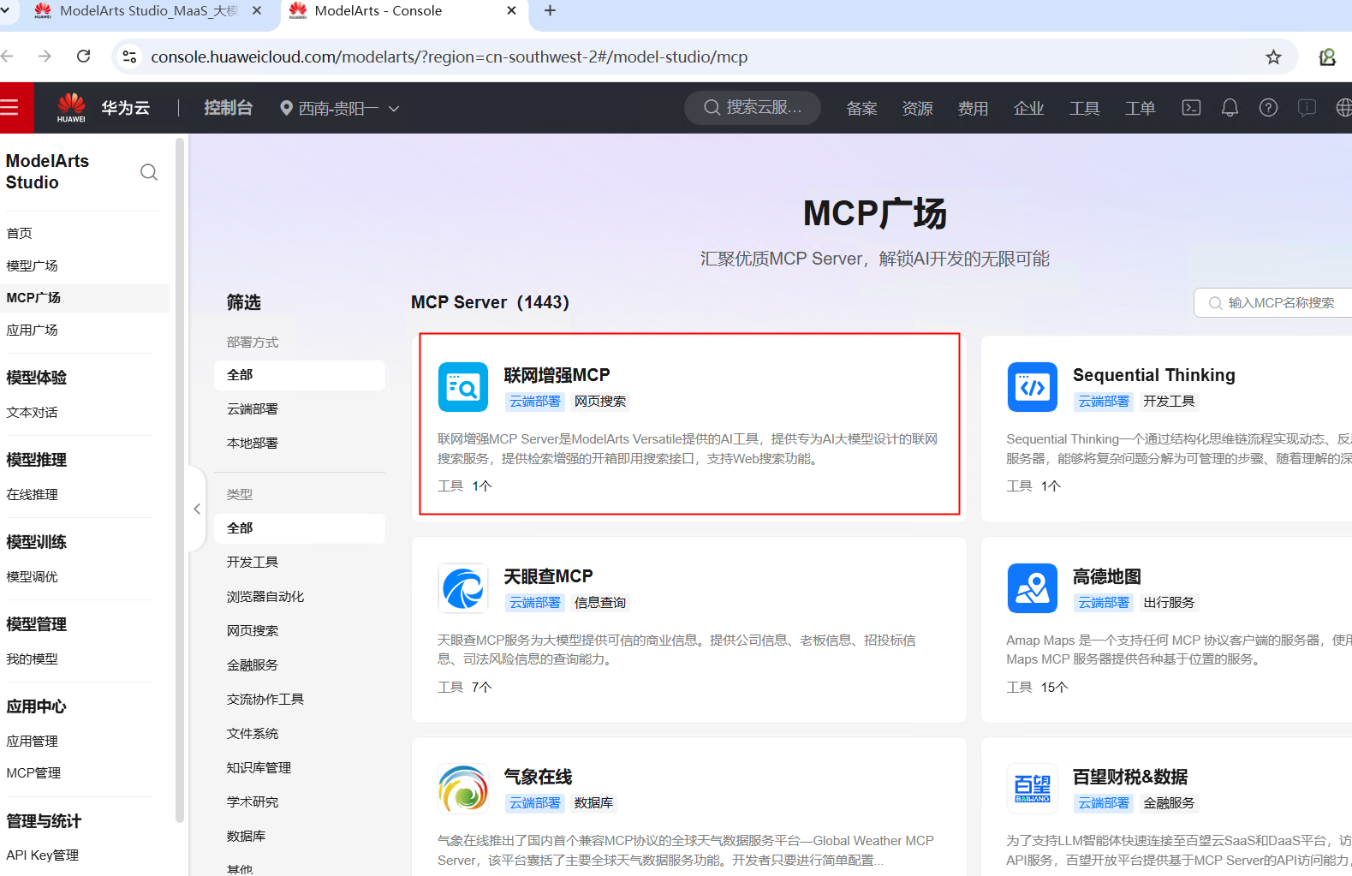Open 应用广场 in sidebar
This screenshot has width=1352, height=876.
point(33,330)
